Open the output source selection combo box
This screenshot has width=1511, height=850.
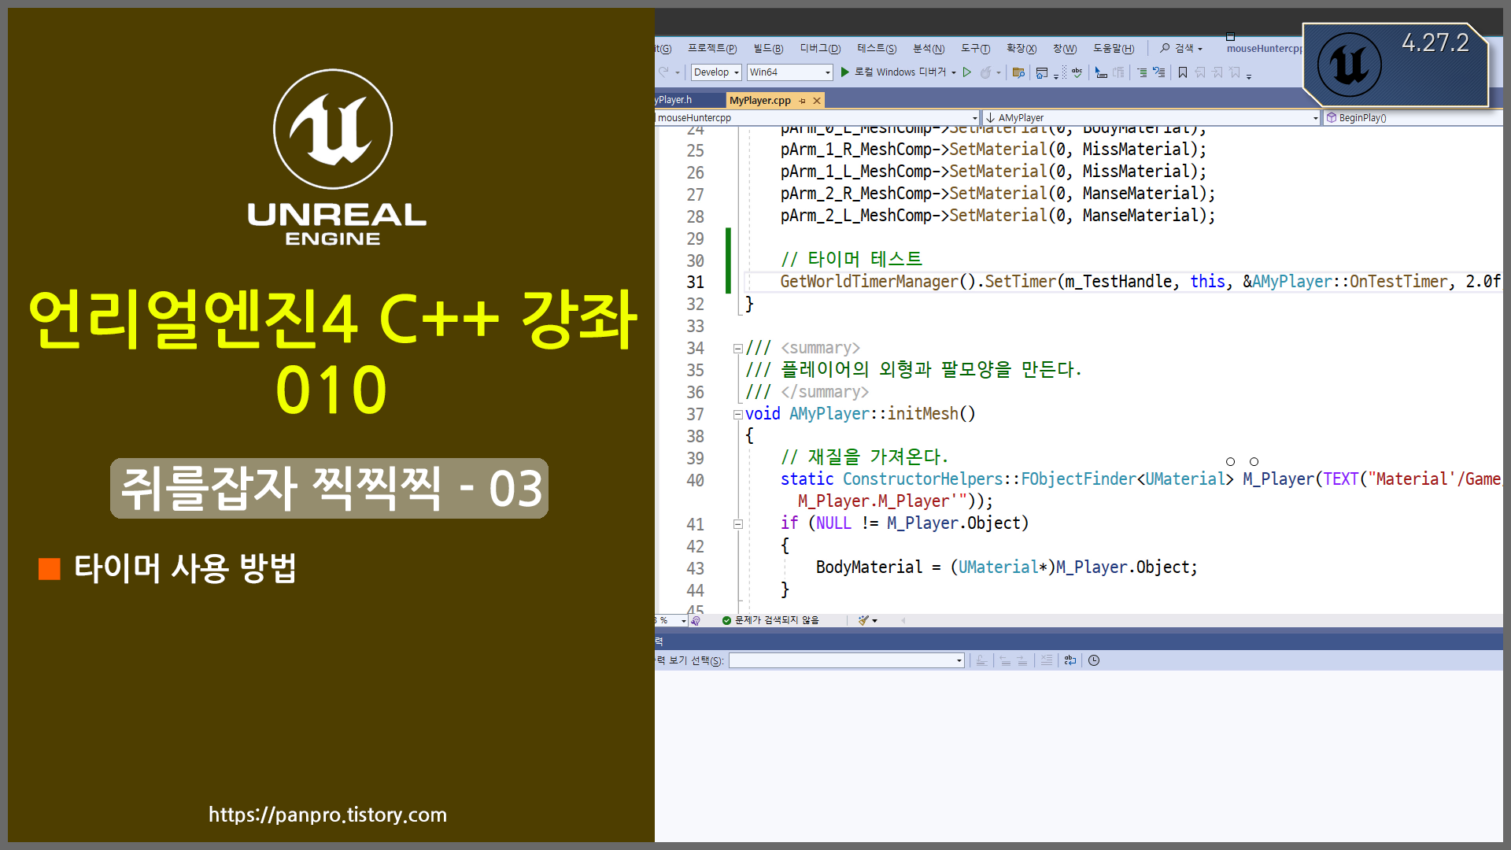coord(846,660)
